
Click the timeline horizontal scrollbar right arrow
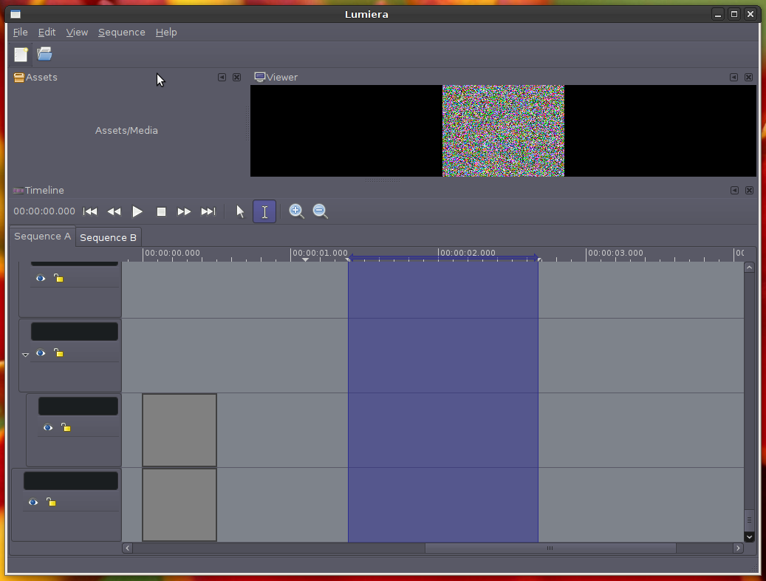click(x=739, y=548)
